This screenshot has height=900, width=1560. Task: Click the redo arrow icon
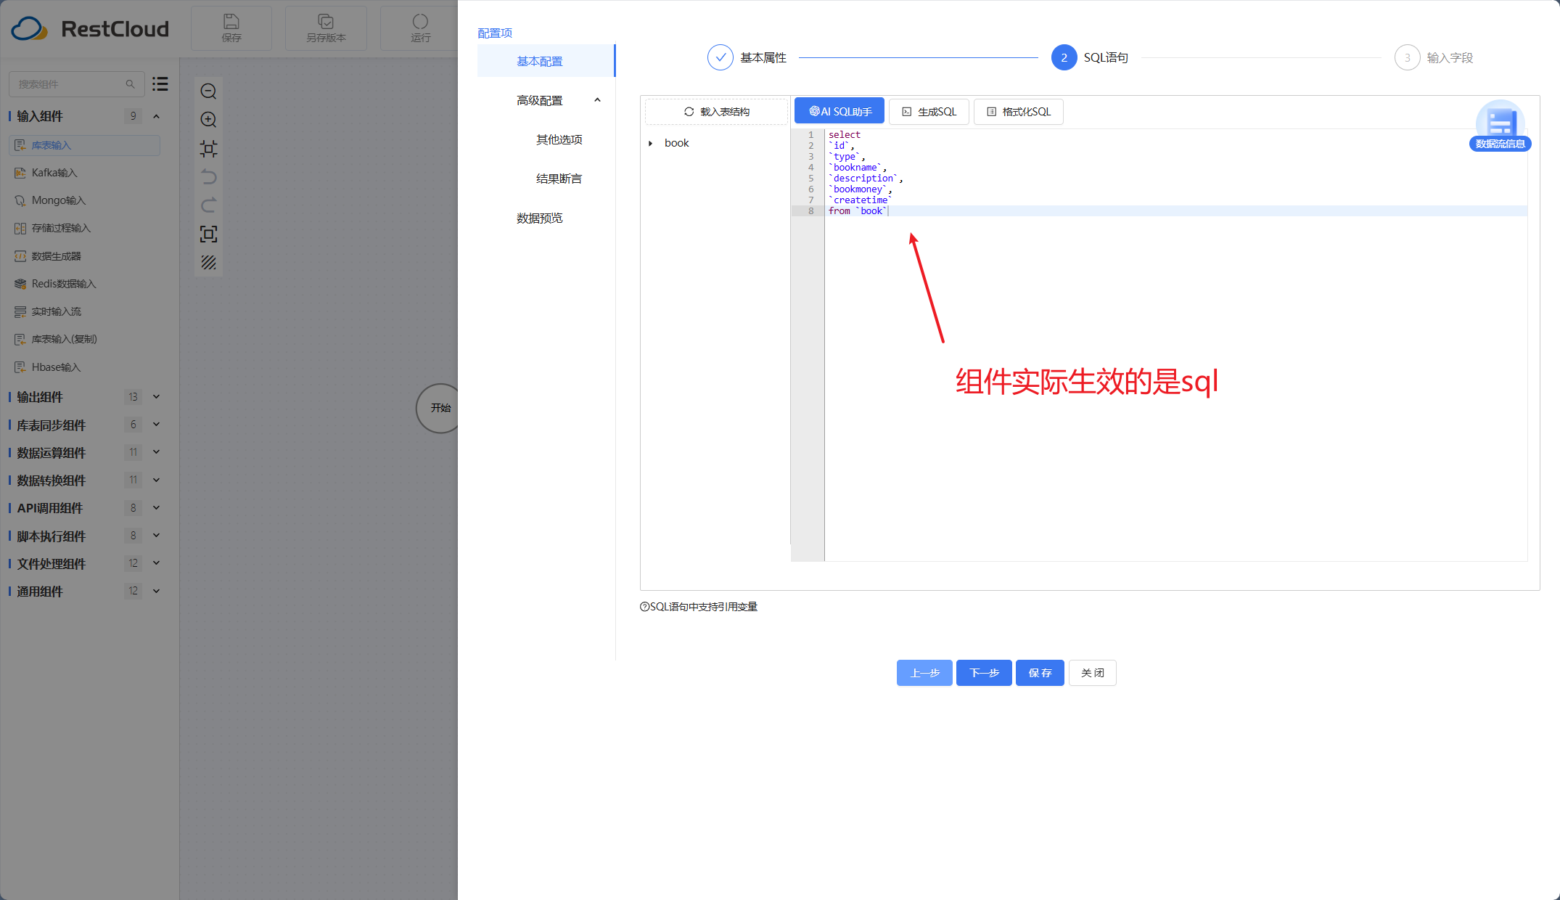(208, 205)
